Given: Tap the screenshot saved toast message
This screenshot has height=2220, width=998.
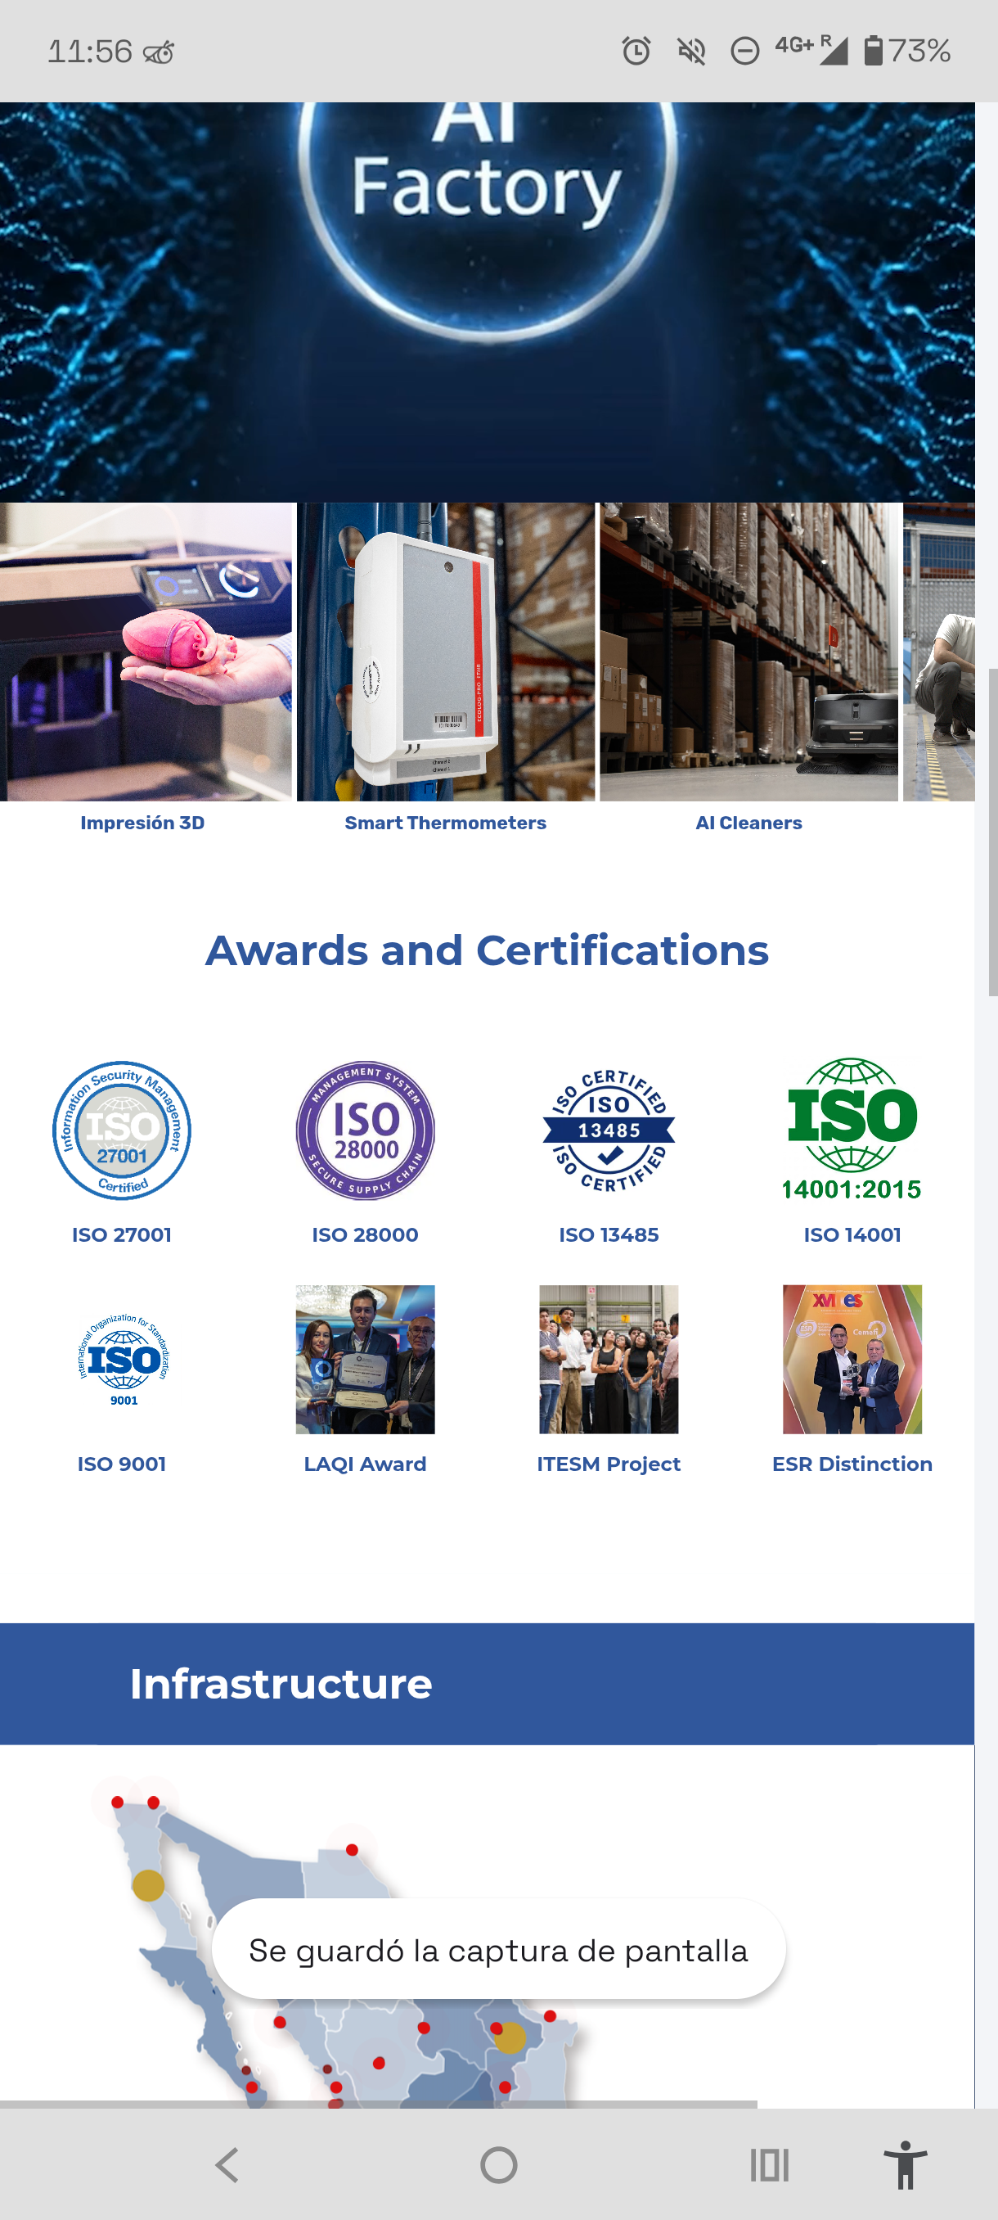Looking at the screenshot, I should point(498,1949).
